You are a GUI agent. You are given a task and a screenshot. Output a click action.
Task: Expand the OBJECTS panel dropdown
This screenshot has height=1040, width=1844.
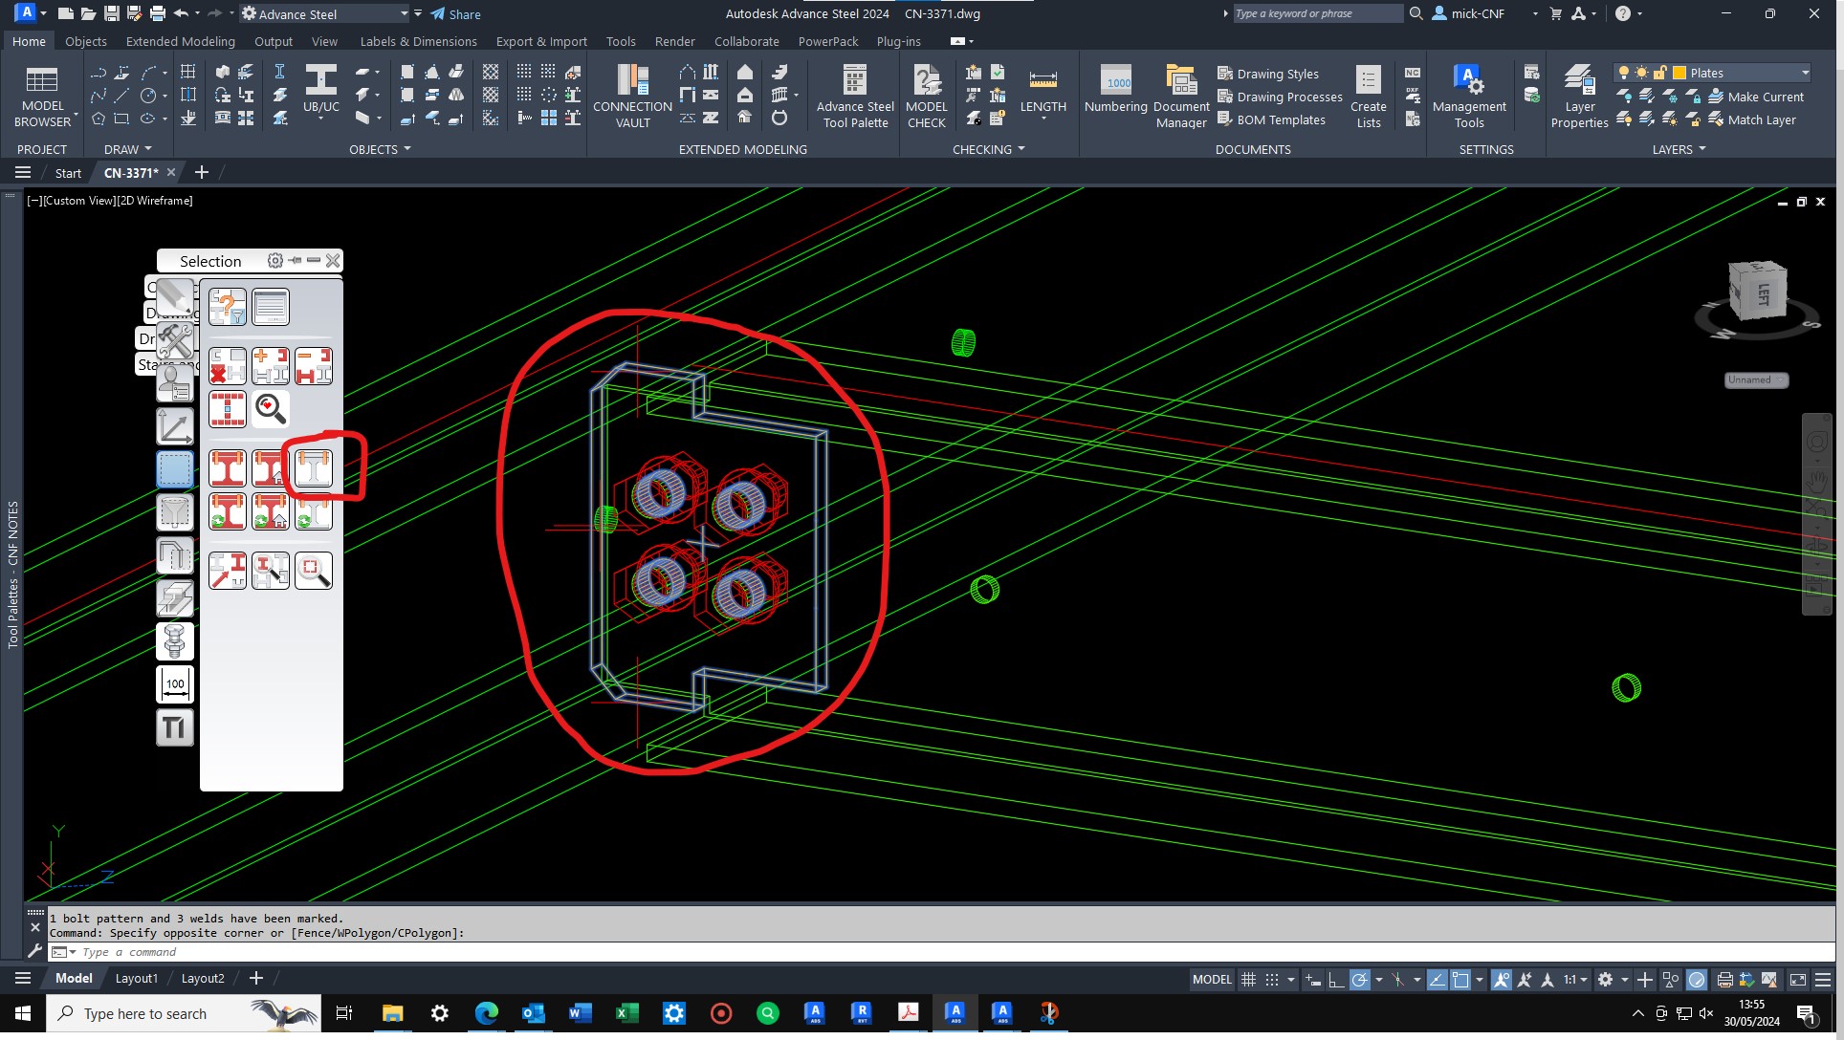point(407,149)
